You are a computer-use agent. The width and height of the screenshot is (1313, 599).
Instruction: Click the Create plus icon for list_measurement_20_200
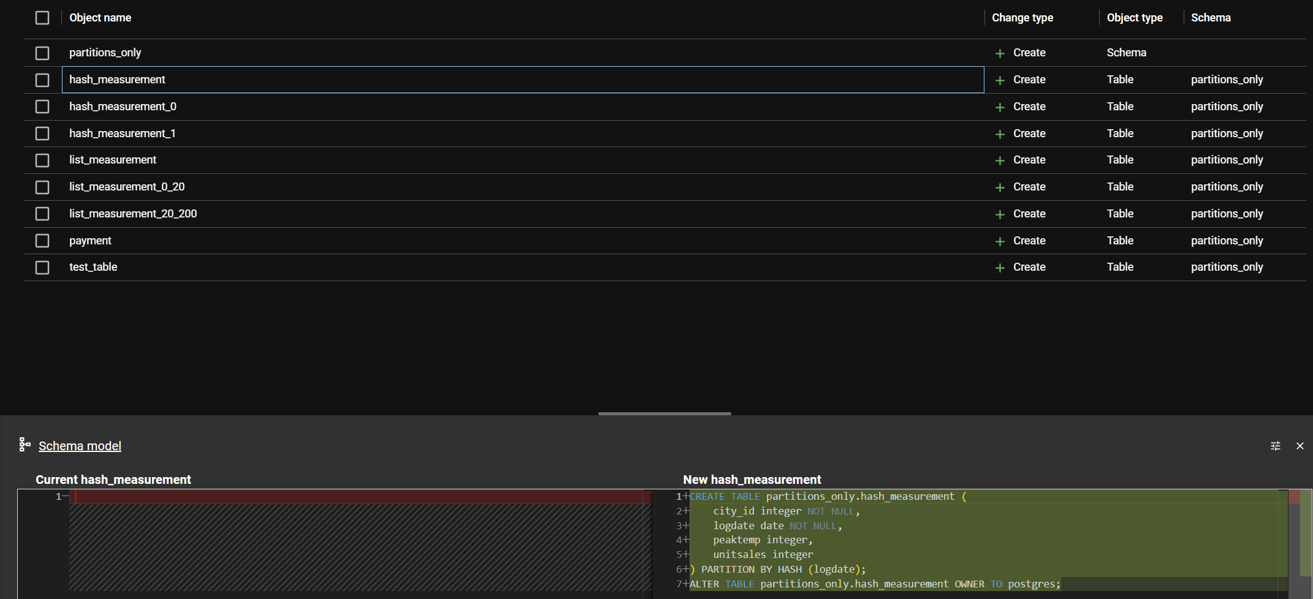click(1000, 214)
